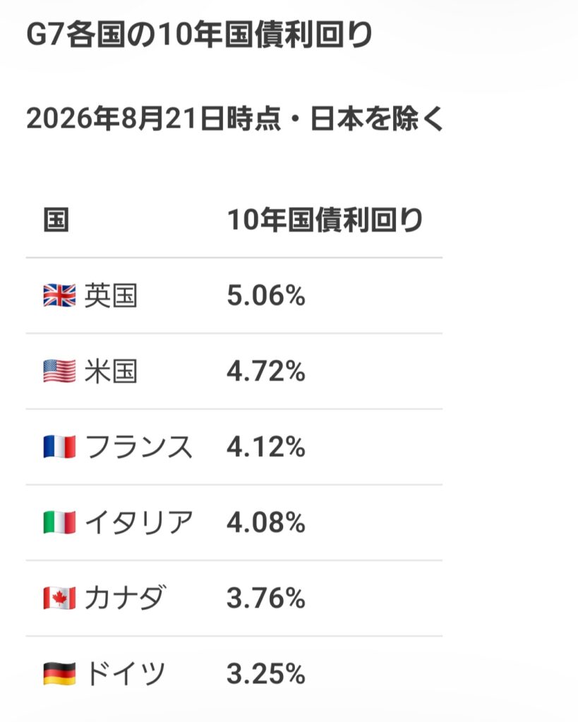
Task: Click the Germany flag icon
Action: (x=59, y=674)
